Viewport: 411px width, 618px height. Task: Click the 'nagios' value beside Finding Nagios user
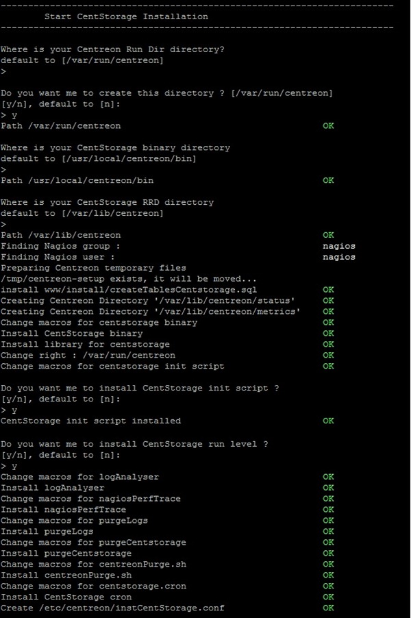tap(339, 257)
